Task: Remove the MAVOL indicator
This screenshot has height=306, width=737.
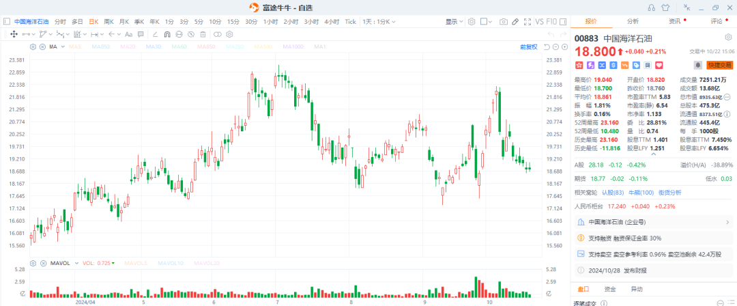Action: [x=43, y=263]
